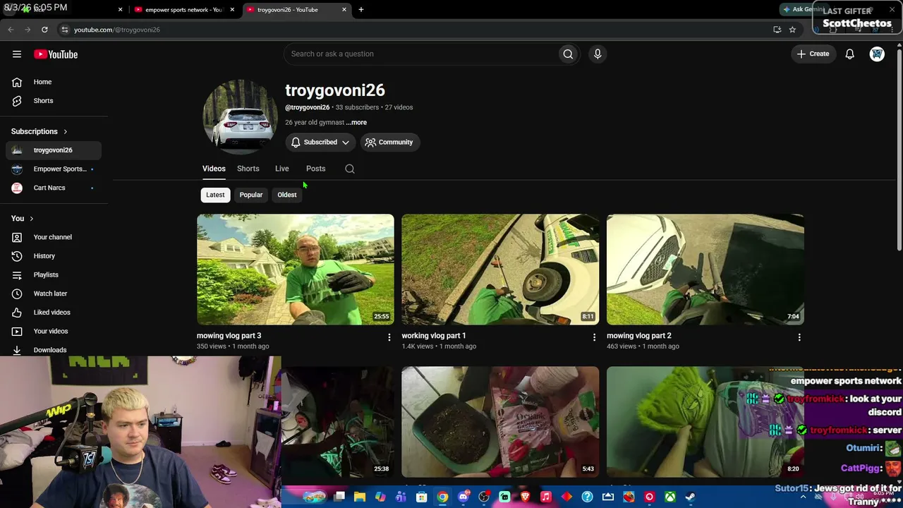Click the browser address bar URL
903x508 pixels.
click(117, 30)
